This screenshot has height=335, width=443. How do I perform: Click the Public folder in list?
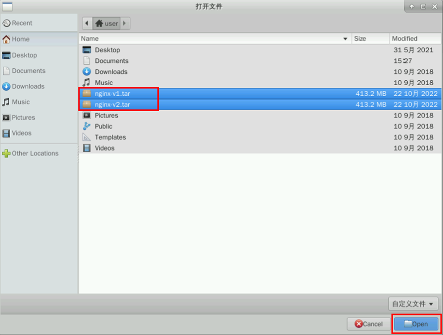pos(103,126)
